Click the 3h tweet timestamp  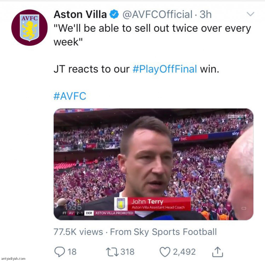[x=205, y=14]
